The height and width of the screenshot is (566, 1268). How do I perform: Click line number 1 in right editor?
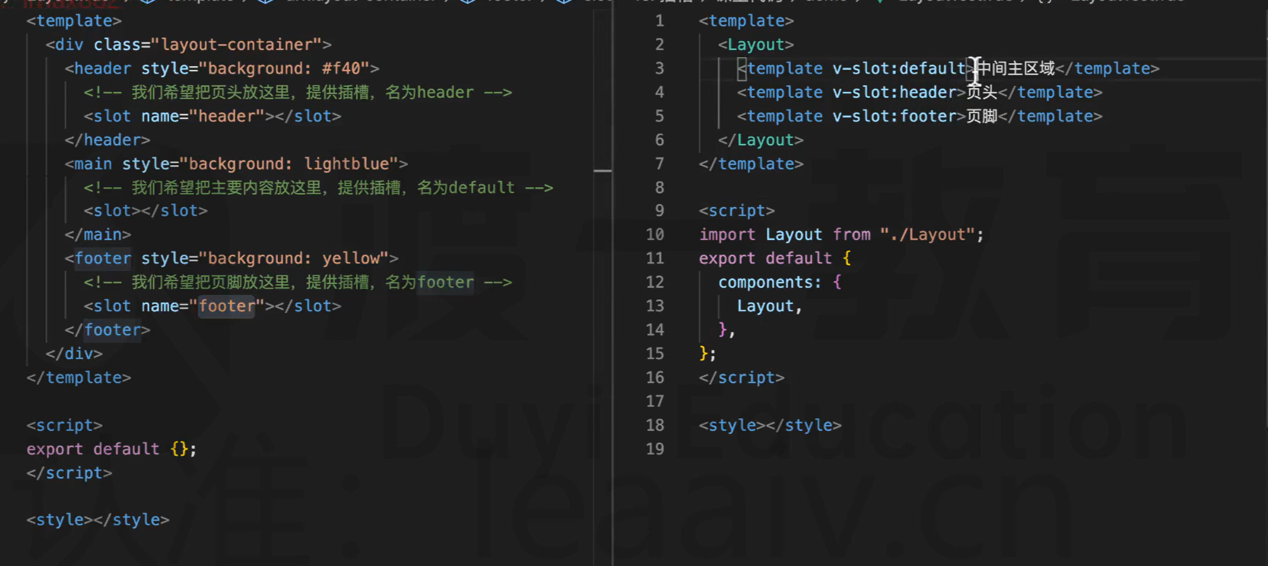[659, 21]
